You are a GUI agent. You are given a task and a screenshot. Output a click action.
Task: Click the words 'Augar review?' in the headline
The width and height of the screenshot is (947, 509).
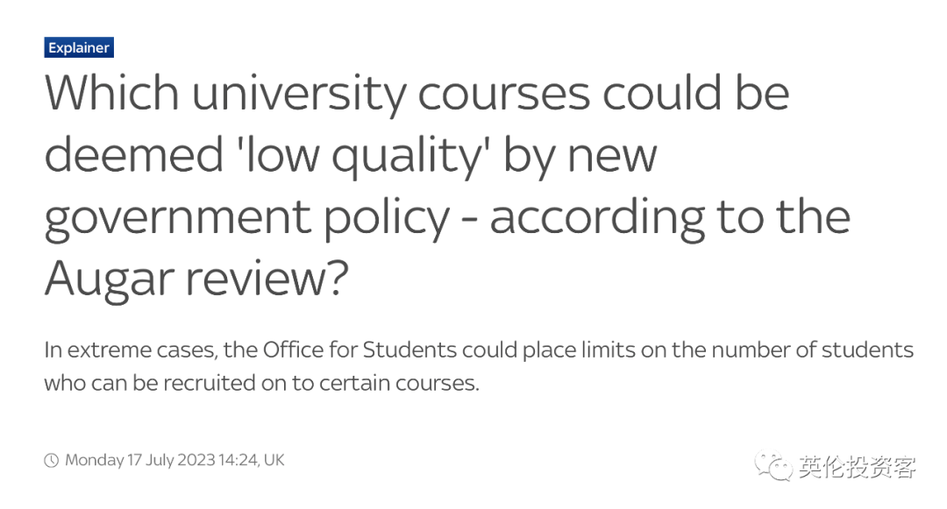coord(196,279)
